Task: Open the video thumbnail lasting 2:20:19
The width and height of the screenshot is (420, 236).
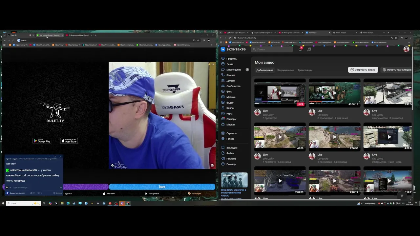Action: pyautogui.click(x=334, y=181)
